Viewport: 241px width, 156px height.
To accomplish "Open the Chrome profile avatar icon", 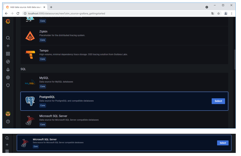I will pos(226,14).
